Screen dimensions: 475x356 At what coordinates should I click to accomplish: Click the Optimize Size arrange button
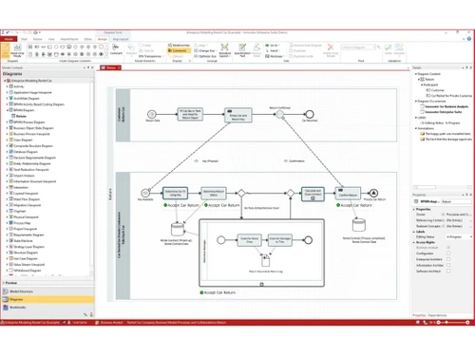205,56
